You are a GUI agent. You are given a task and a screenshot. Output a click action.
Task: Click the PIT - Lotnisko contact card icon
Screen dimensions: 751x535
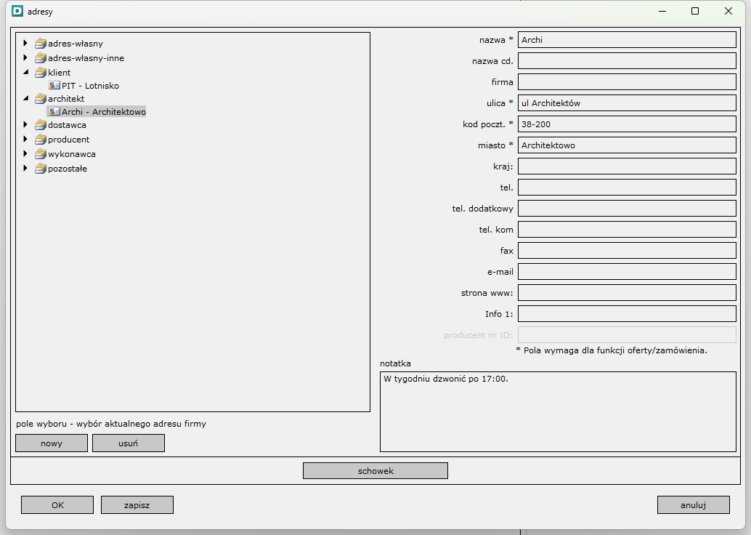click(x=54, y=86)
